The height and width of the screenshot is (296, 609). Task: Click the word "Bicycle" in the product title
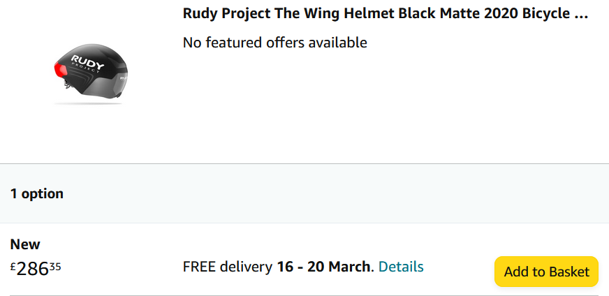pyautogui.click(x=544, y=14)
